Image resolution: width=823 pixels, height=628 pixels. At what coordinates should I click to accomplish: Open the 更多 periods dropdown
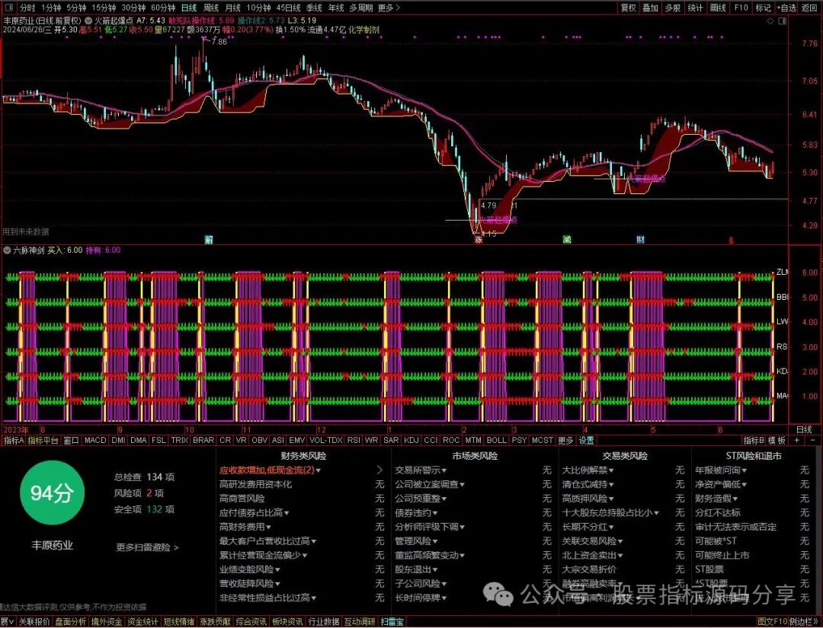pos(389,8)
